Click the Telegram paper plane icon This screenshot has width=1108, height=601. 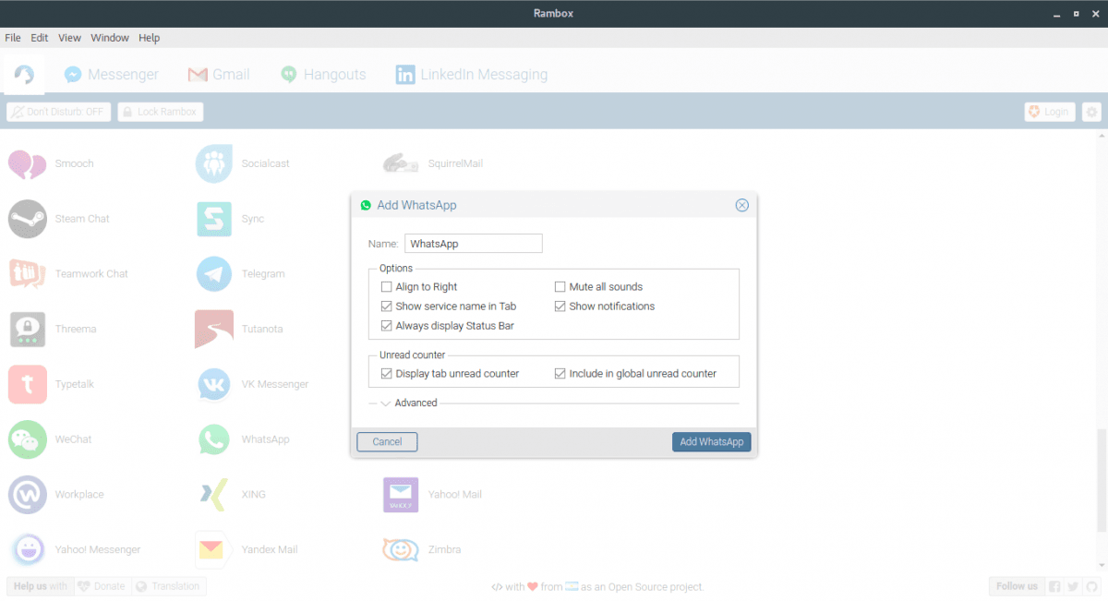coord(214,274)
